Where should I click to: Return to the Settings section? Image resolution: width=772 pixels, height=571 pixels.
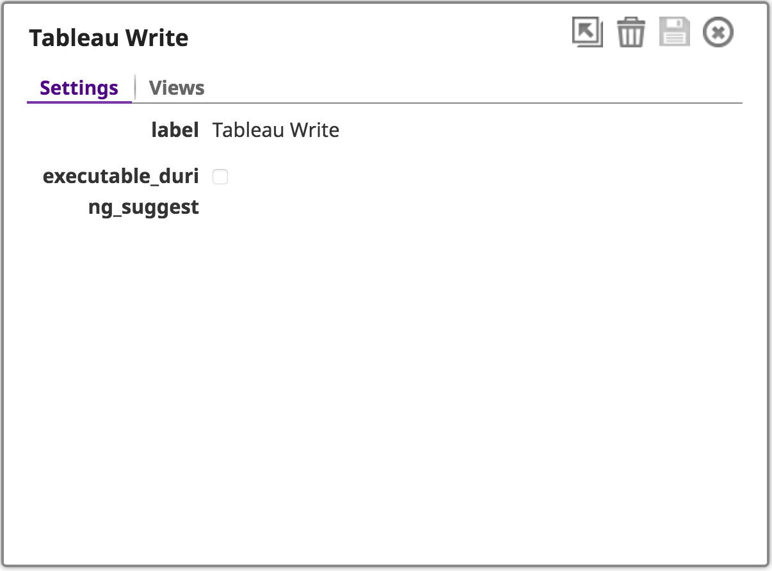tap(79, 88)
